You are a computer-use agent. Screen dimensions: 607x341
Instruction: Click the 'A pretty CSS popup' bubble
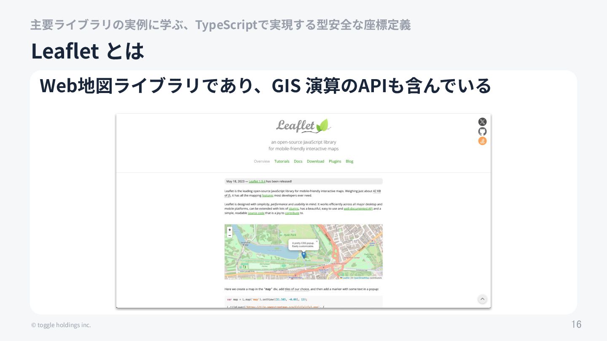pyautogui.click(x=303, y=245)
